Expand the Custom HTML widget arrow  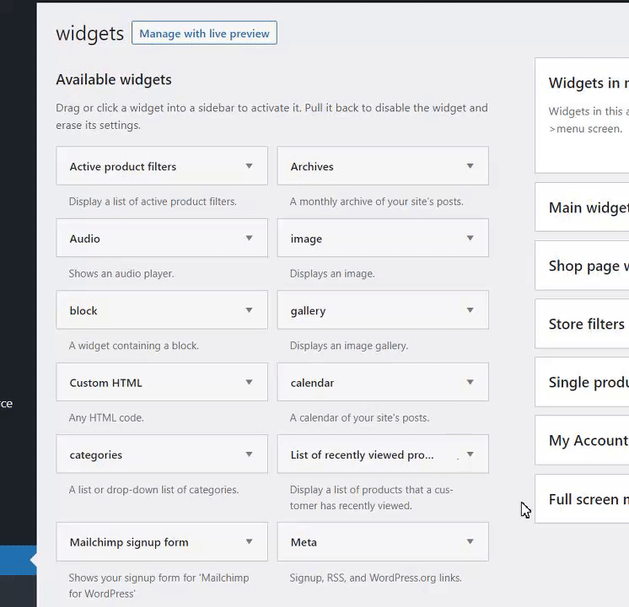(x=249, y=382)
